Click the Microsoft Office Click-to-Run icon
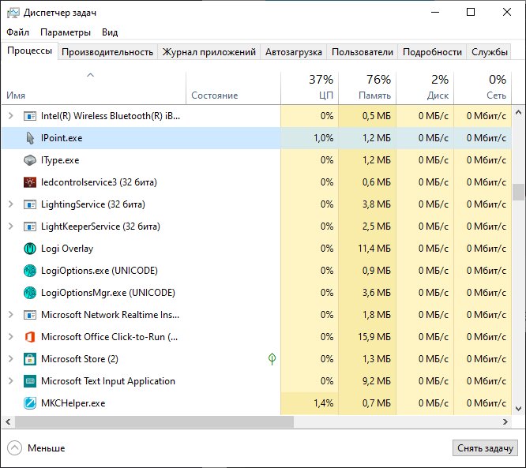Image resolution: width=526 pixels, height=468 pixels. point(30,337)
